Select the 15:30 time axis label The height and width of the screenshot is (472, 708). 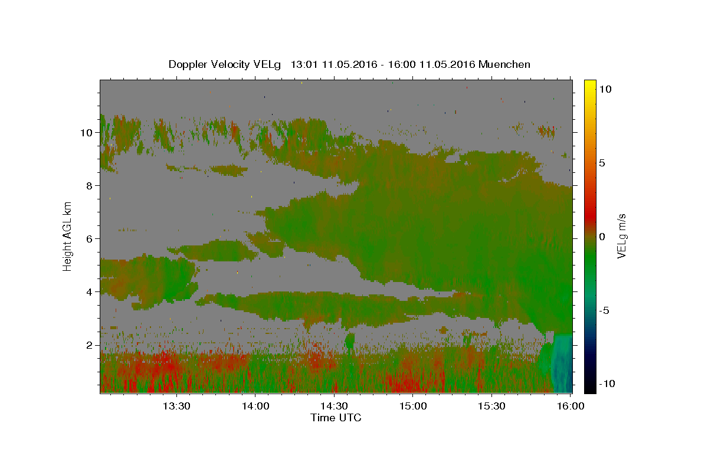(x=492, y=406)
